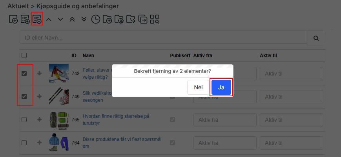
Task: Click the add new page icon
Action: (x=13, y=19)
